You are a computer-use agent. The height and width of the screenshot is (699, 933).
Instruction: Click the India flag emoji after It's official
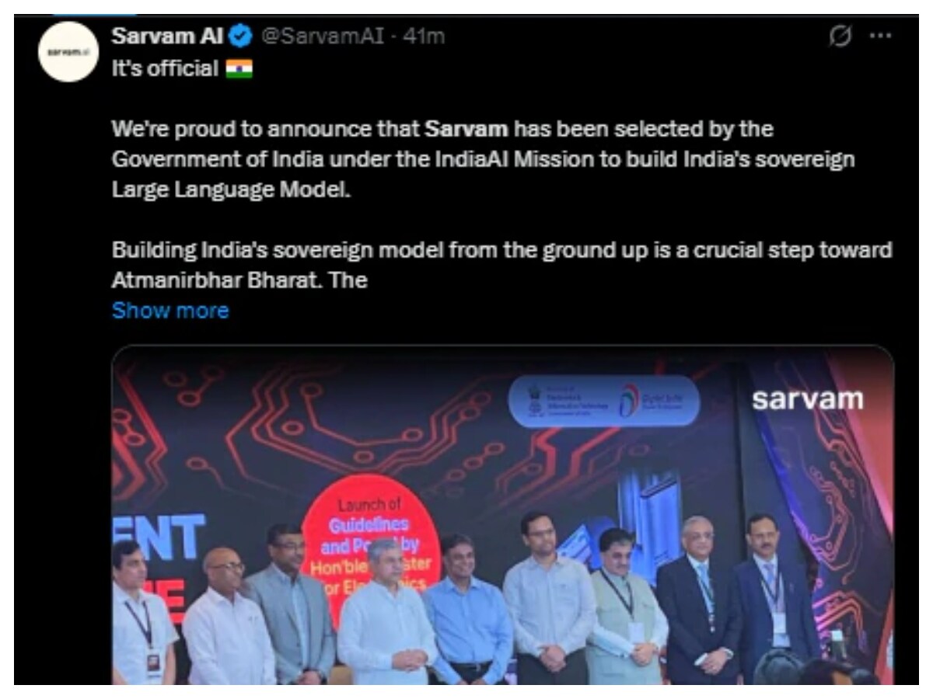coord(238,70)
